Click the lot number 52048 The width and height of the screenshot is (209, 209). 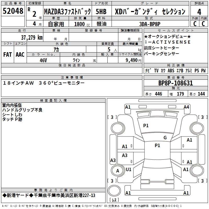[x=13, y=11]
